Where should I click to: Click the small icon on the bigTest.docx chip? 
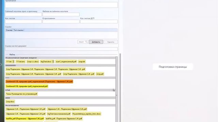[53, 62]
